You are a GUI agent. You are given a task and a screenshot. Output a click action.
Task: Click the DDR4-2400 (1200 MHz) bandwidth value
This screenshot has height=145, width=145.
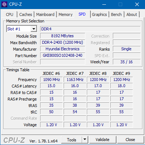pos(63,42)
